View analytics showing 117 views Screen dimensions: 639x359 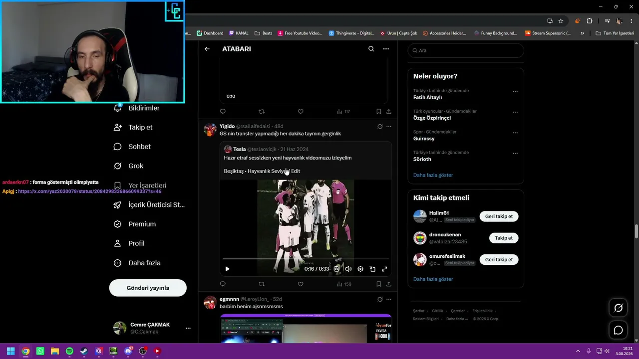pos(343,112)
